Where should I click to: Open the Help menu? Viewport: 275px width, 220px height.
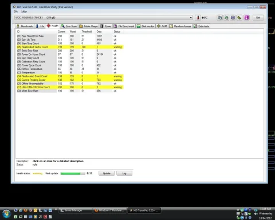pos(24,11)
